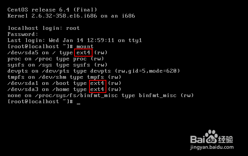Click the typed "mount" command
Screen dimensions: 248x156
(x=85, y=46)
